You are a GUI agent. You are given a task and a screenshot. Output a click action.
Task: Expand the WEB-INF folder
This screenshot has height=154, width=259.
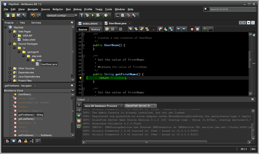pyautogui.click(x=15, y=35)
